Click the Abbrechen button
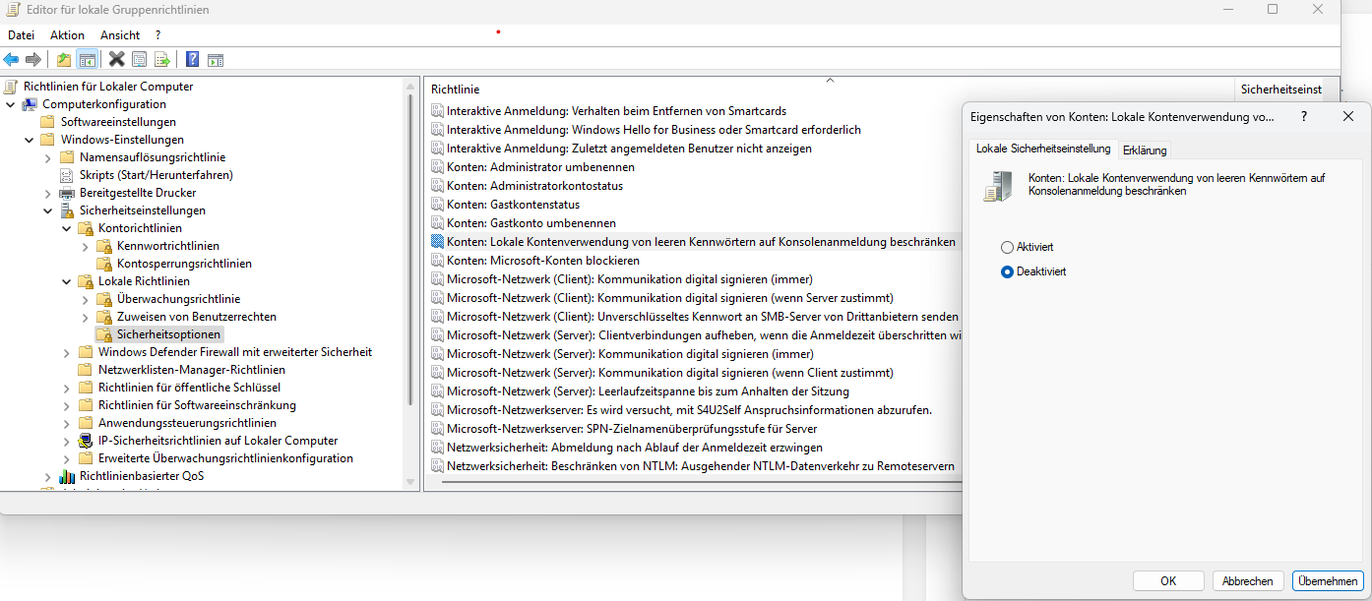The width and height of the screenshot is (1372, 601). click(1248, 581)
